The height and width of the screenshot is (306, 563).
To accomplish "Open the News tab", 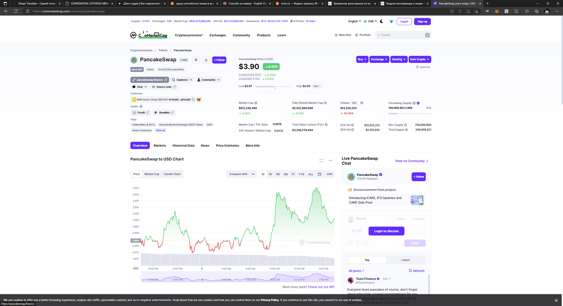I will click(x=205, y=146).
